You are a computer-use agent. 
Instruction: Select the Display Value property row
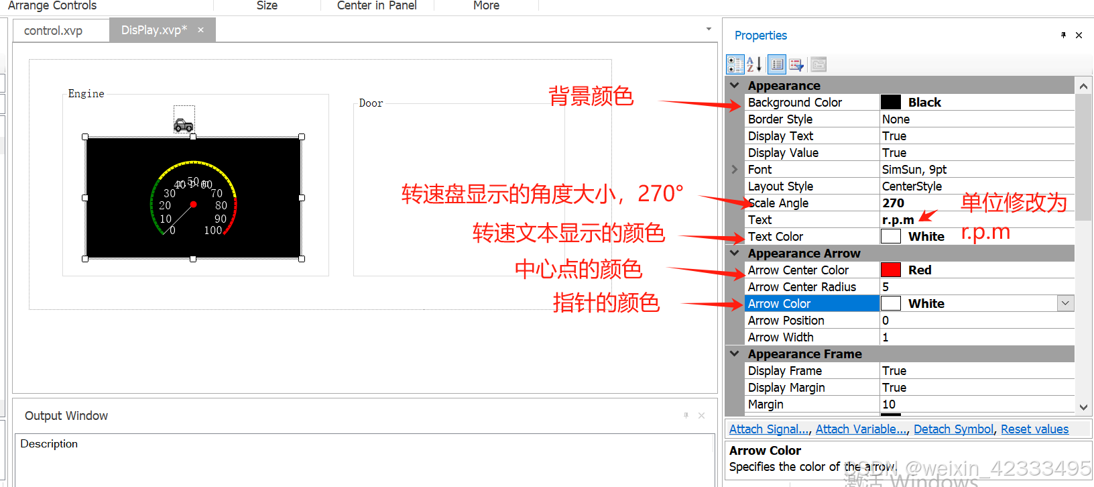[909, 152]
